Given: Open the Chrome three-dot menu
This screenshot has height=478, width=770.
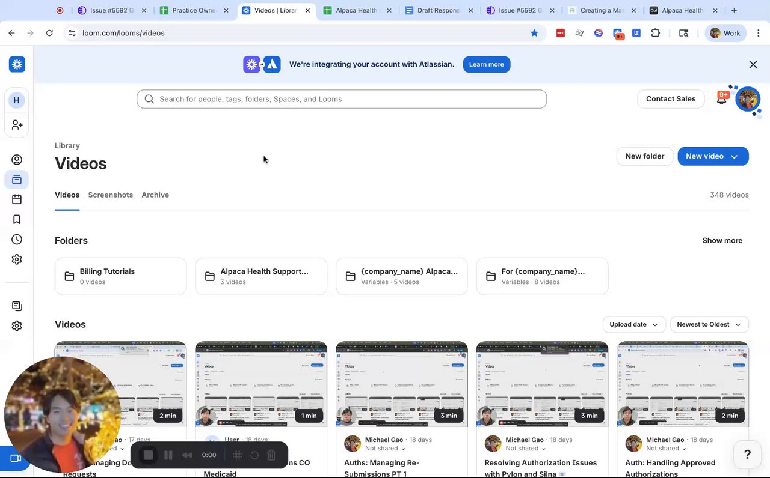Looking at the screenshot, I should (x=757, y=33).
